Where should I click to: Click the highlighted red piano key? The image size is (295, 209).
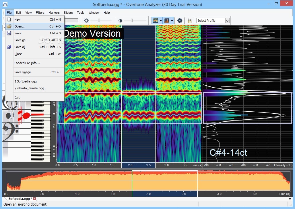pyautogui.click(x=37, y=114)
